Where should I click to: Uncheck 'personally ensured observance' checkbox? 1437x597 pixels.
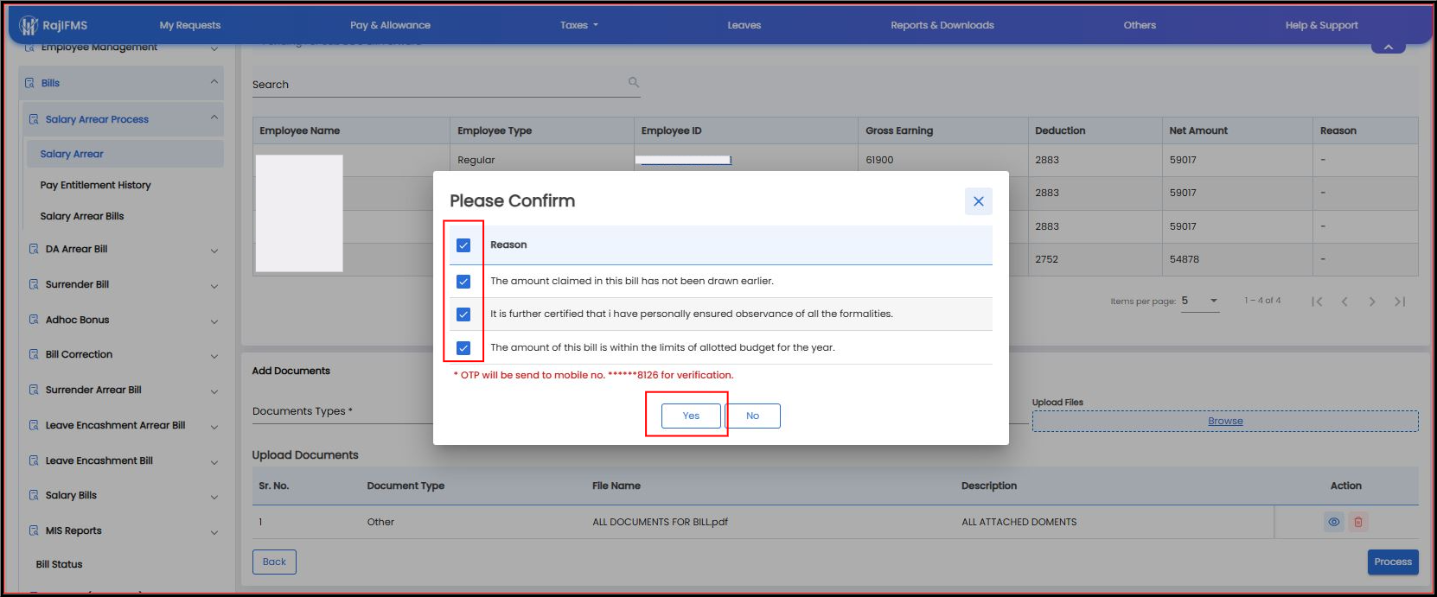tap(463, 314)
